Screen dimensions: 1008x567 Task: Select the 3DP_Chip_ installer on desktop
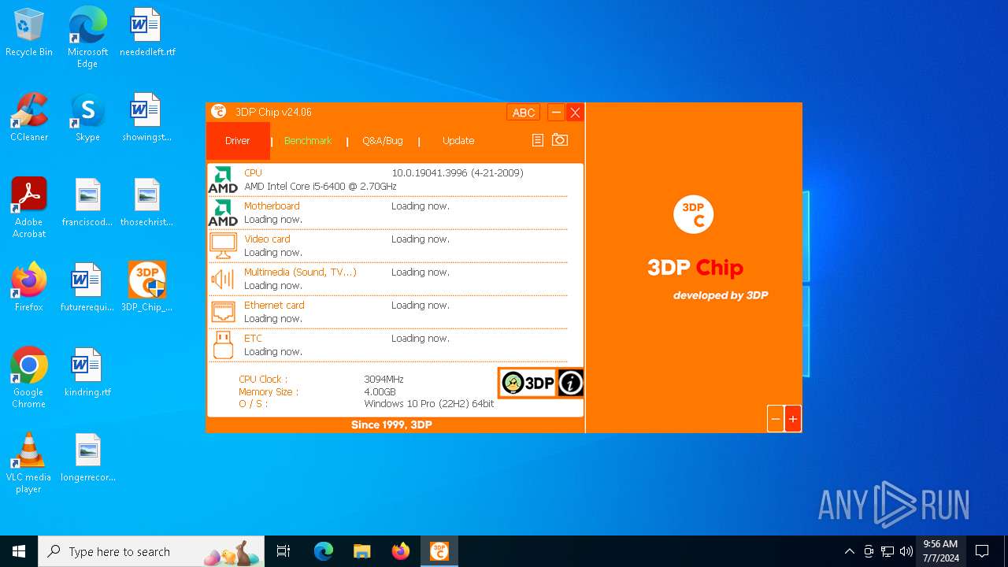pyautogui.click(x=147, y=288)
